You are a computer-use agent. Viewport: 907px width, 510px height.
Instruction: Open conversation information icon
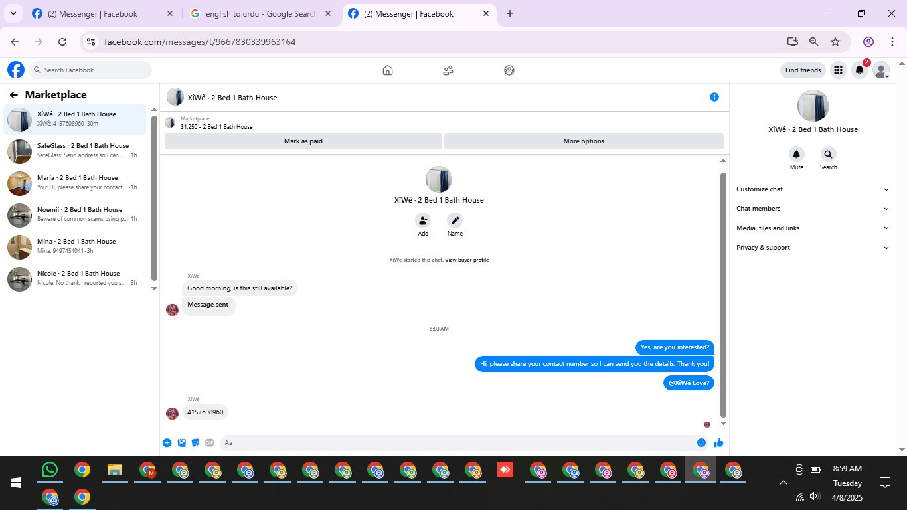coord(714,97)
